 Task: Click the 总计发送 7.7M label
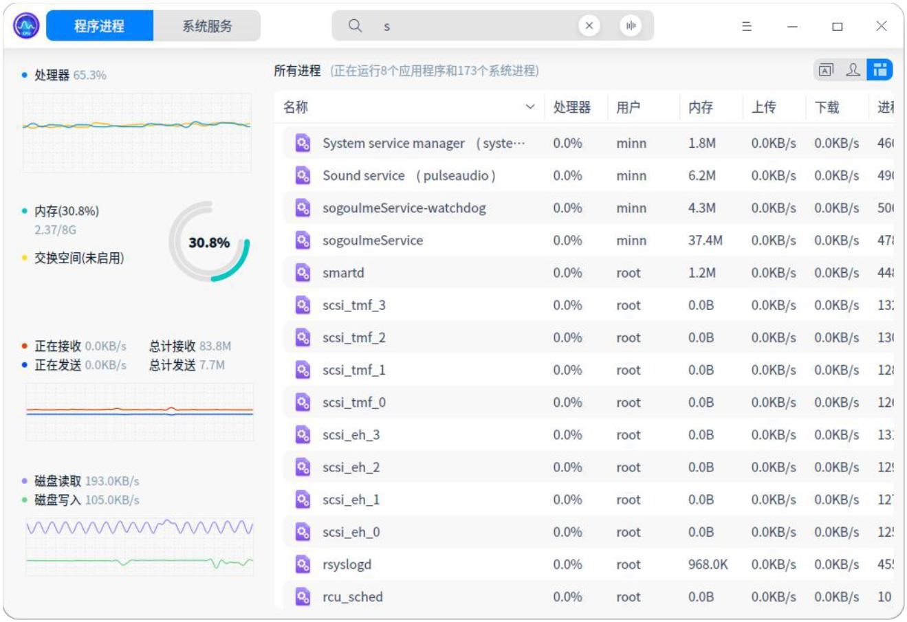[186, 365]
